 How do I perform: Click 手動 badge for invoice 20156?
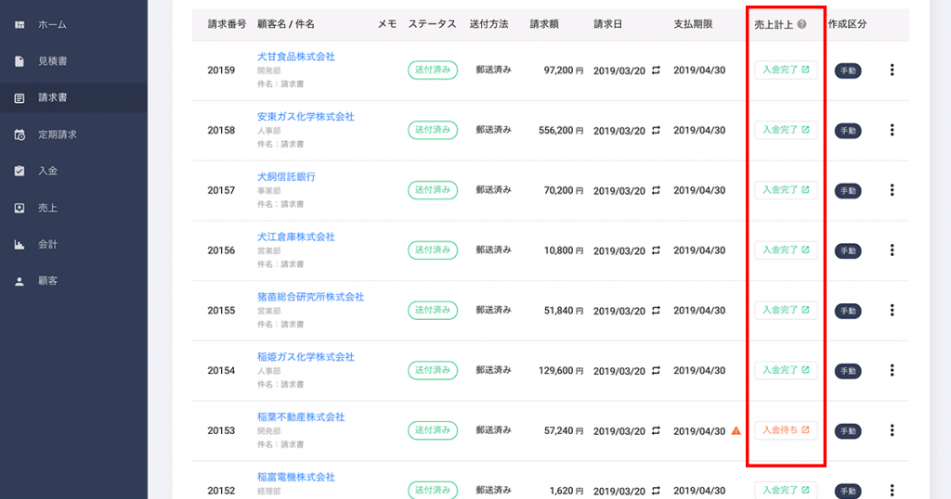point(848,250)
